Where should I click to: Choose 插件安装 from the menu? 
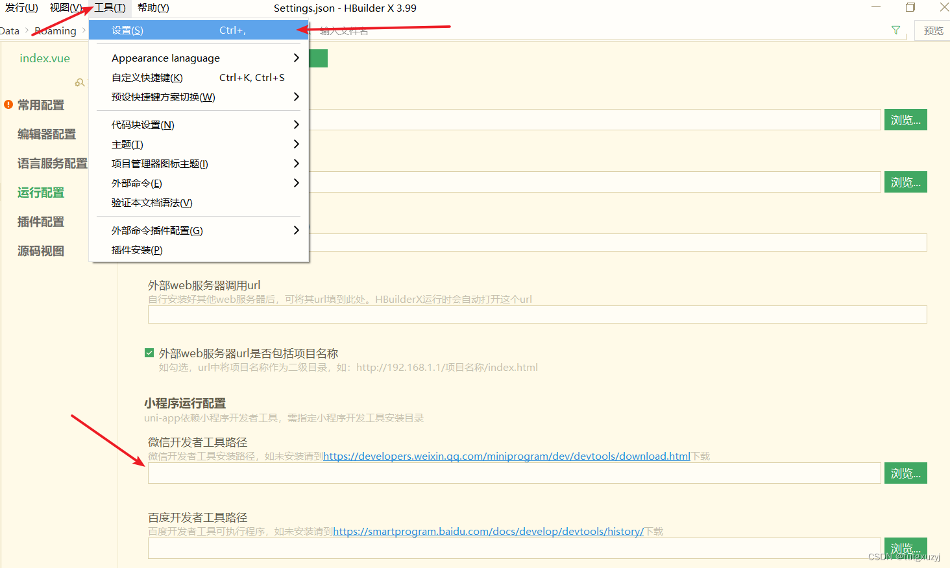coord(137,250)
